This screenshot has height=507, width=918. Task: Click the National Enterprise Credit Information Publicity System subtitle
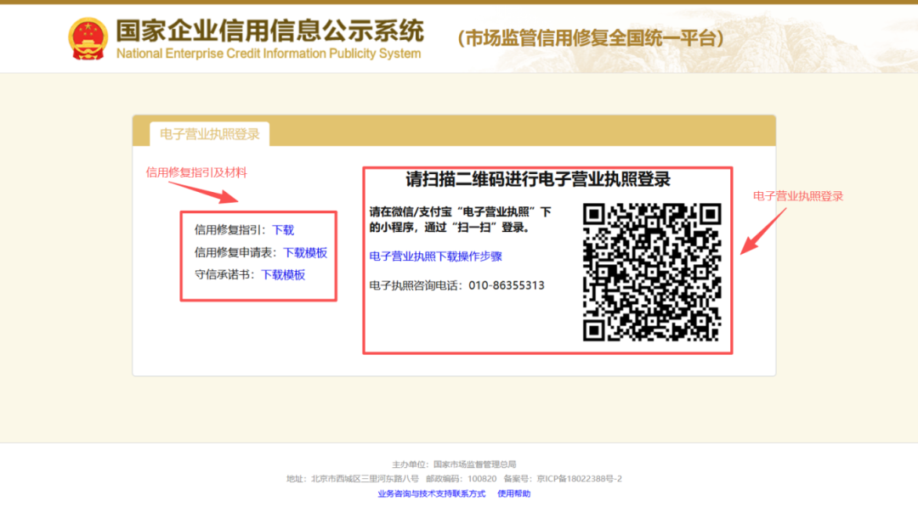pyautogui.click(x=269, y=54)
